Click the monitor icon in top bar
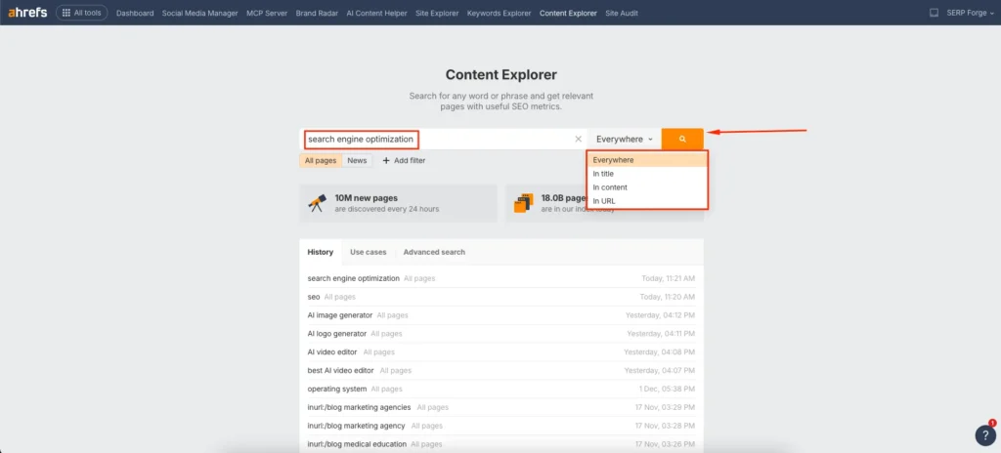 coord(934,13)
